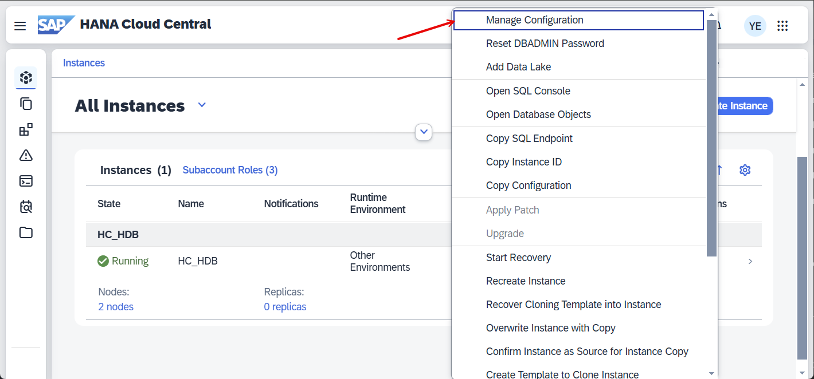Viewport: 814px width, 379px height.
Task: Open the Alerts warning triangle icon
Action: [26, 155]
